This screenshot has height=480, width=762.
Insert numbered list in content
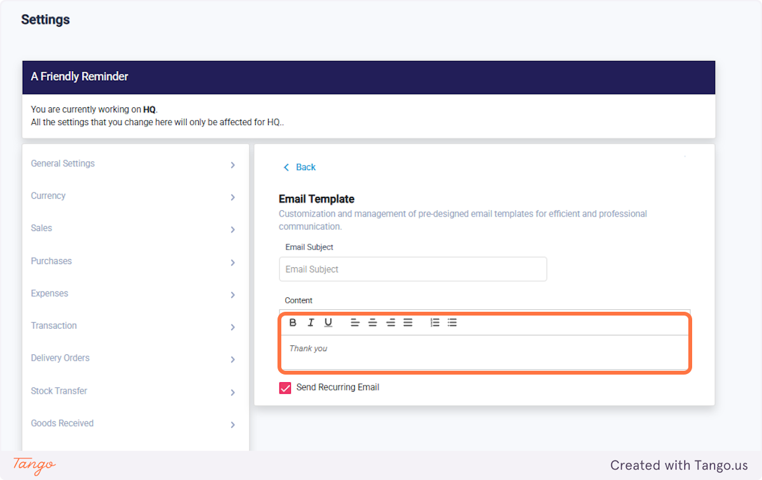click(x=435, y=323)
